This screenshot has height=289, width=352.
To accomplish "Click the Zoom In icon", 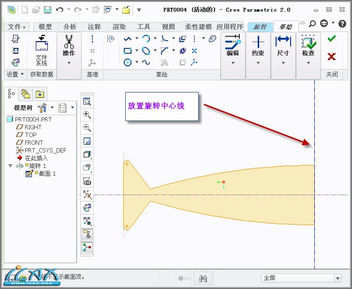I will click(x=87, y=115).
